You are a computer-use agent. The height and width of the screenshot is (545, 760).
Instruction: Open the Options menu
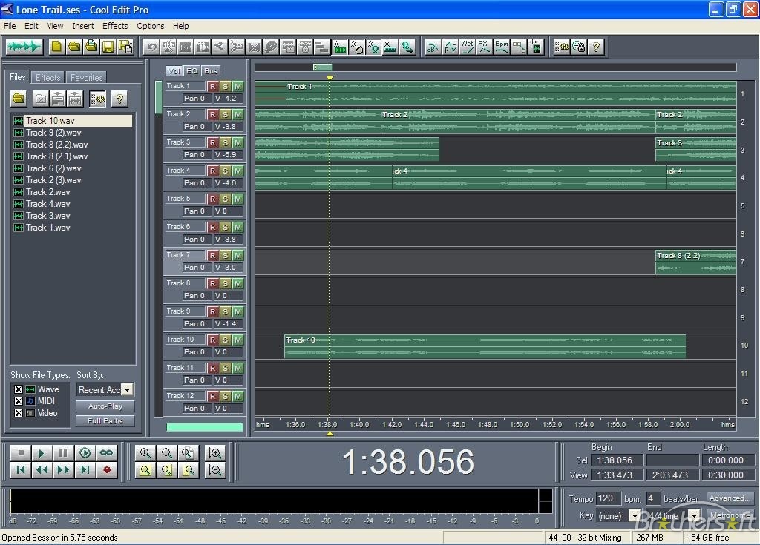(x=150, y=26)
